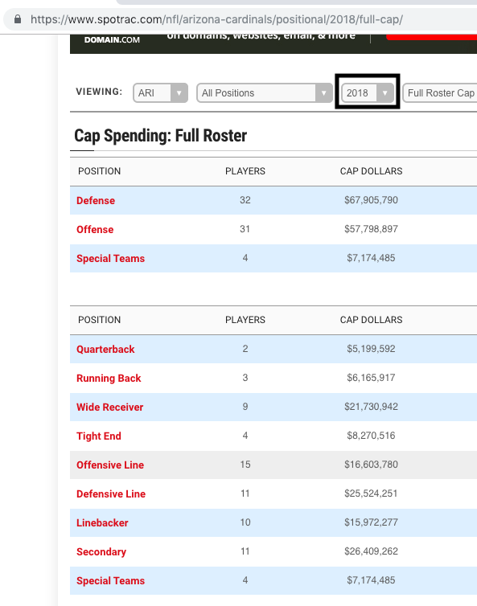Open the Offense position link

point(95,230)
